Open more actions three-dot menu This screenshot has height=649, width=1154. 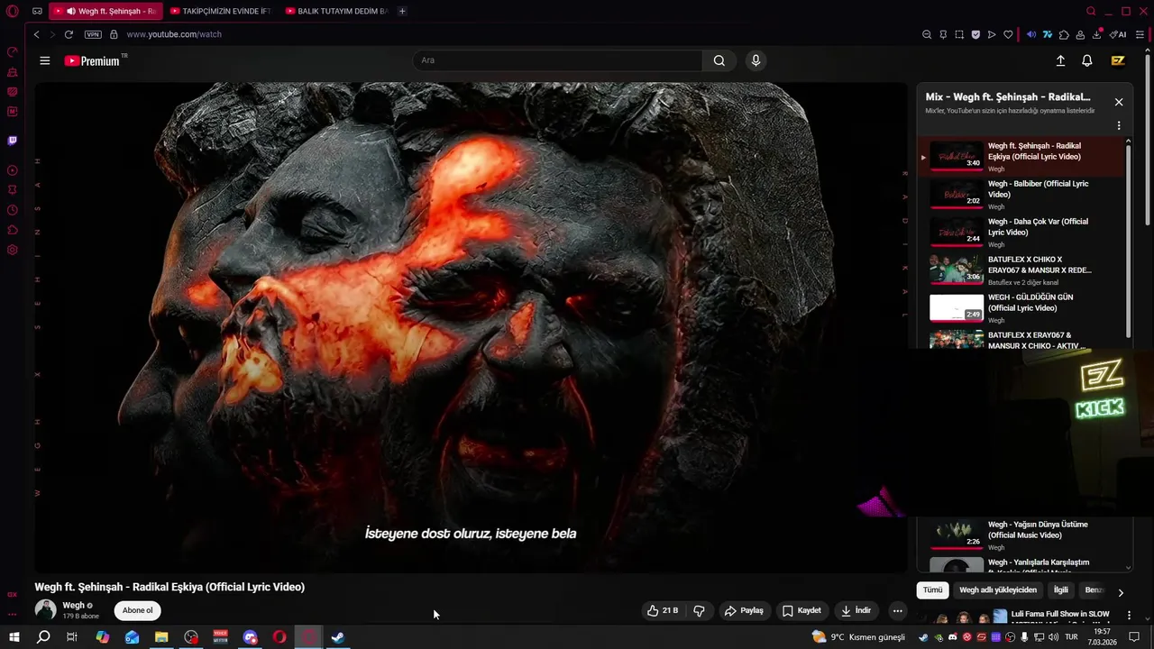[x=897, y=610]
